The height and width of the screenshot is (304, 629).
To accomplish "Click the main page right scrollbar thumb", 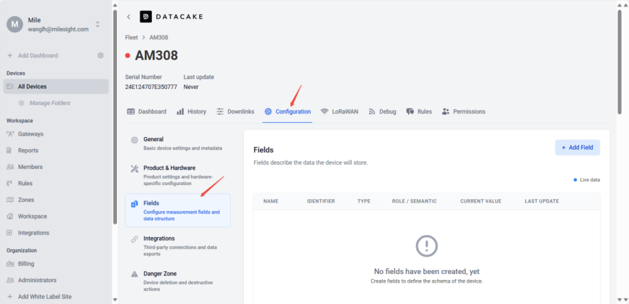I will (619, 62).
